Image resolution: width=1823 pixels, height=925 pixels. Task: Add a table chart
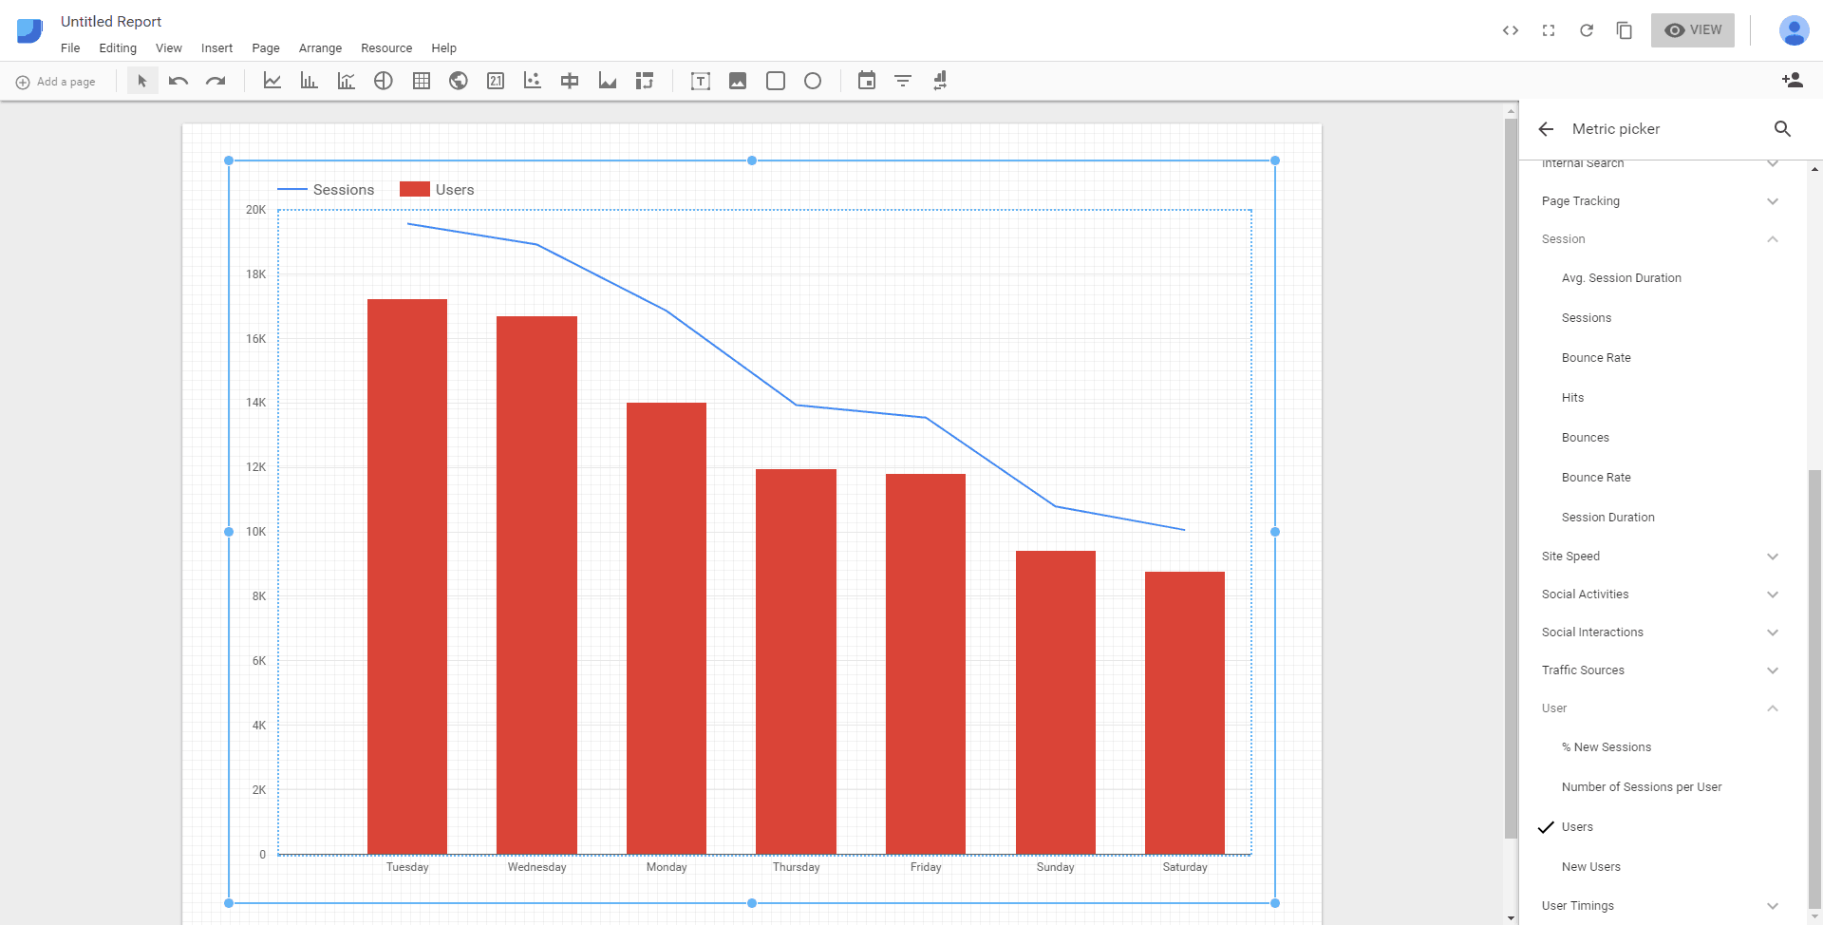click(422, 82)
